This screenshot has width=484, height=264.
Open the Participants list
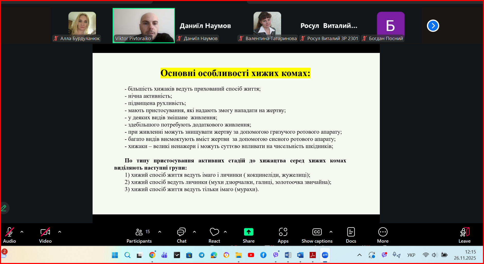point(139,235)
